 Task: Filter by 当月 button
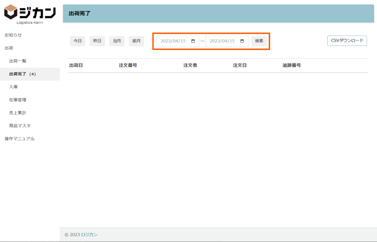click(x=117, y=41)
